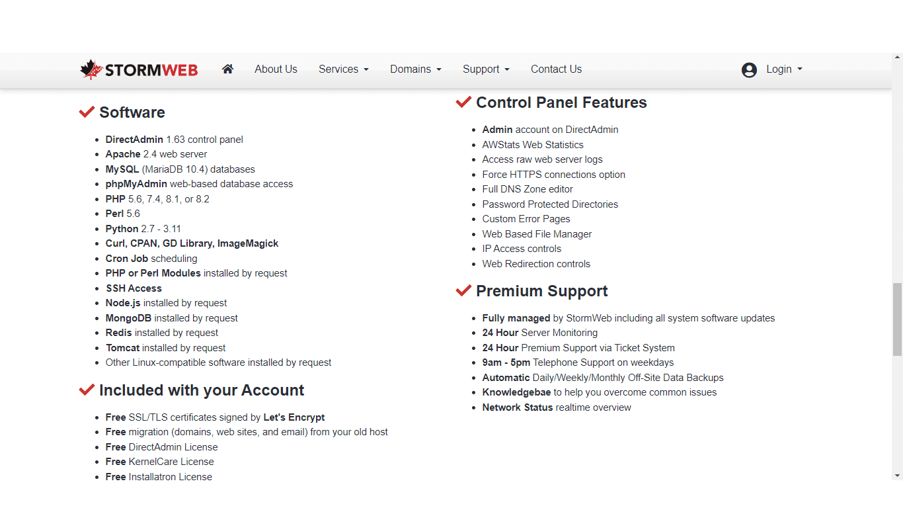Image resolution: width=903 pixels, height=508 pixels.
Task: Open the Login dropdown menu
Action: 784,69
